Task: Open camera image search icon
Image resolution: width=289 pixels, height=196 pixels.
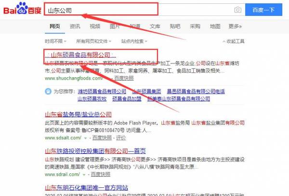Action: [x=237, y=10]
